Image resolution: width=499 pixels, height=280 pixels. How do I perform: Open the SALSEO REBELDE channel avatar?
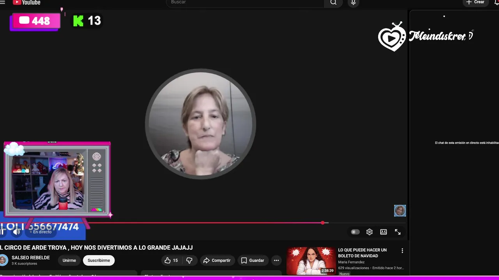coord(3,260)
